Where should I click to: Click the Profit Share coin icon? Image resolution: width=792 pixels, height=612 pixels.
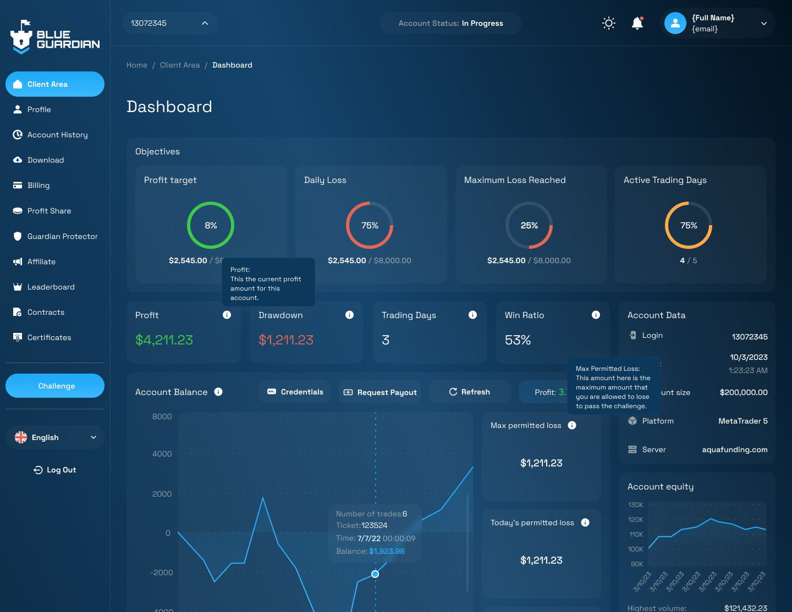(18, 210)
